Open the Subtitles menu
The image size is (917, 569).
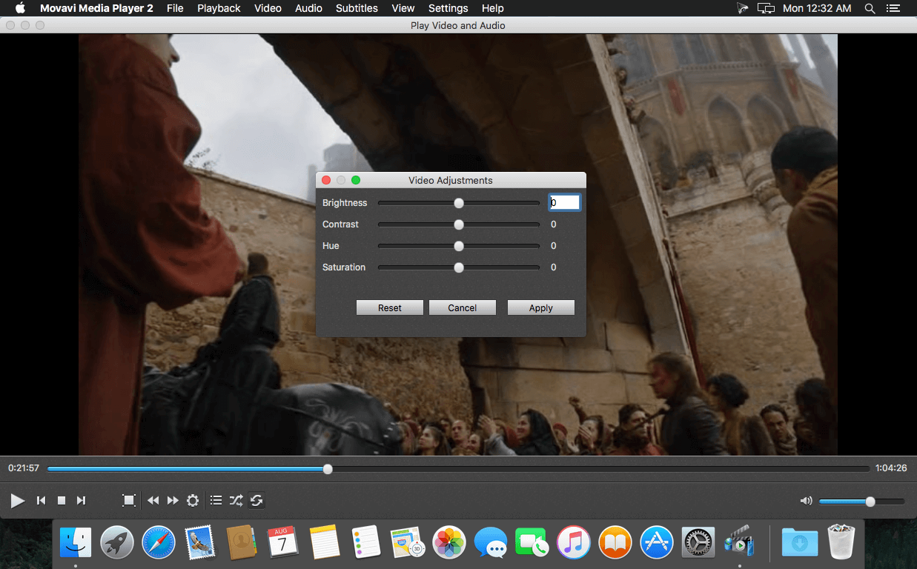[x=357, y=8]
